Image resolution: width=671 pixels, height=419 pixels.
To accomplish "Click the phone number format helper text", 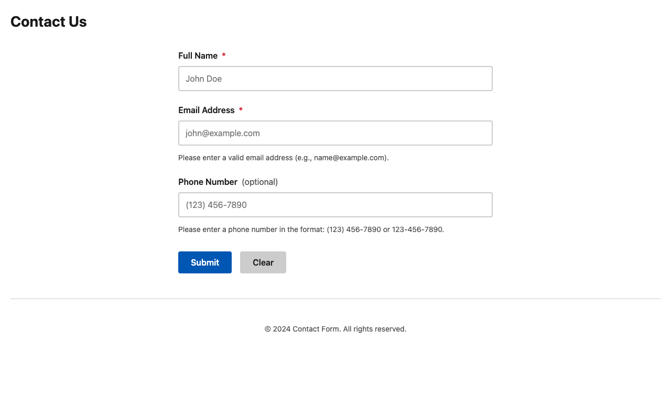I will (311, 229).
